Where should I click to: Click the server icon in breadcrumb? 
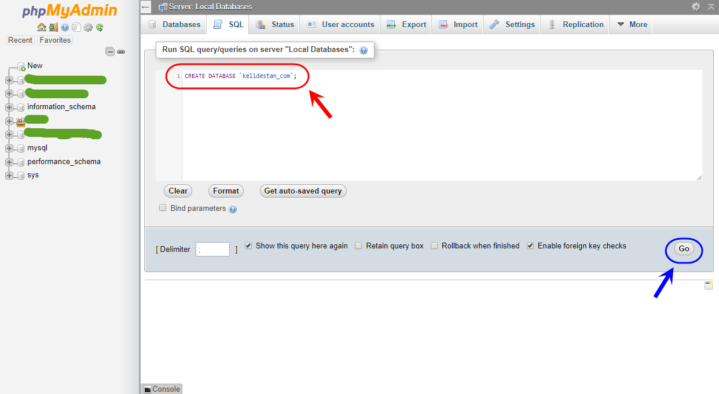163,7
